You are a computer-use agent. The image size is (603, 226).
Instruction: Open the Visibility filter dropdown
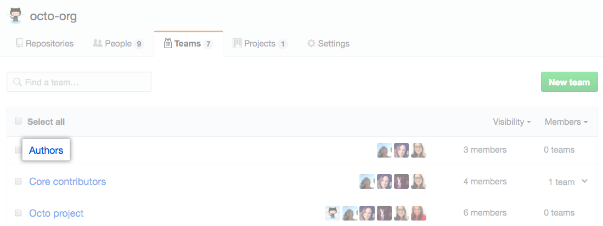click(511, 122)
